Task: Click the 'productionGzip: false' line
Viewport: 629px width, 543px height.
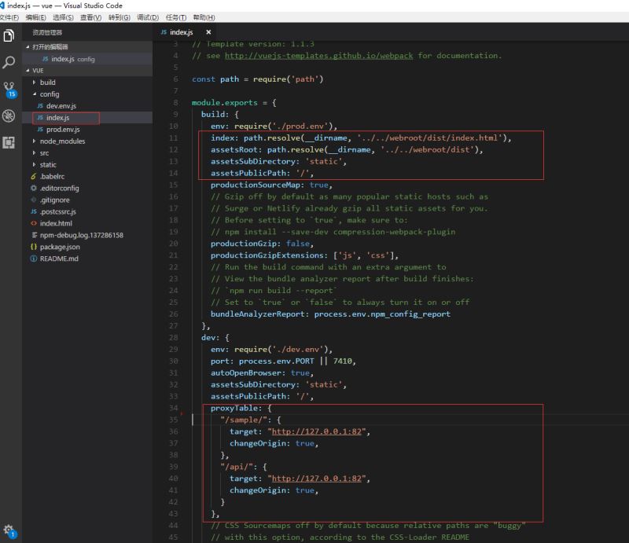Action: 262,244
